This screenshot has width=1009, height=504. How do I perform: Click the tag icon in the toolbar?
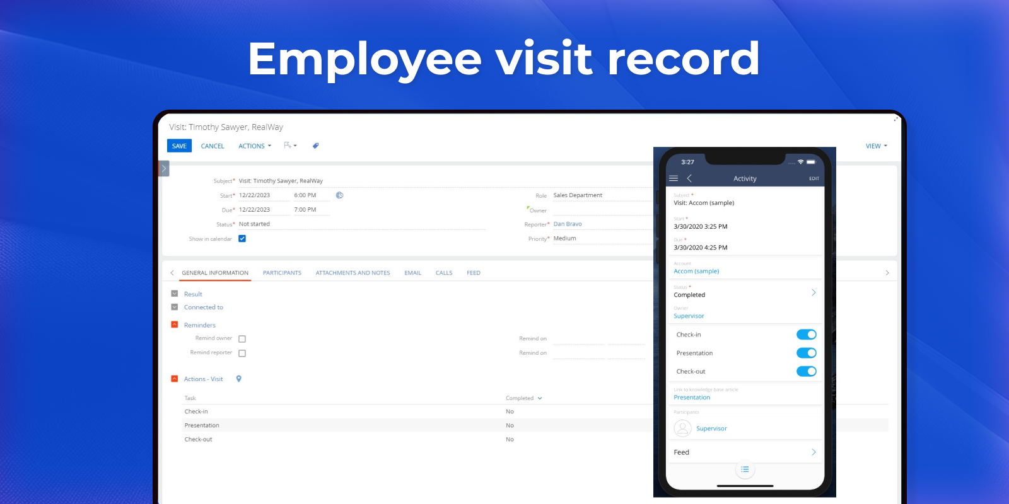point(315,146)
